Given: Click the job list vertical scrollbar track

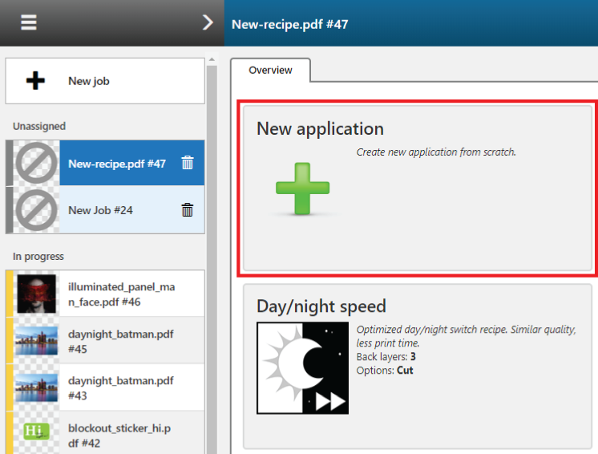Looking at the screenshot, I should point(212,259).
